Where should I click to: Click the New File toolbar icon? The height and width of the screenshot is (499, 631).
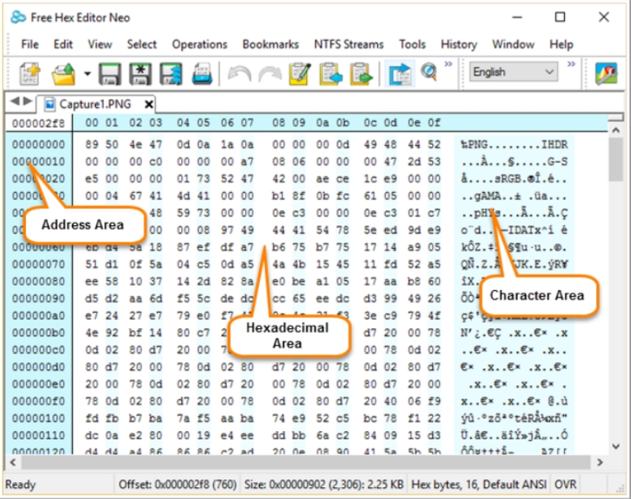pos(29,74)
